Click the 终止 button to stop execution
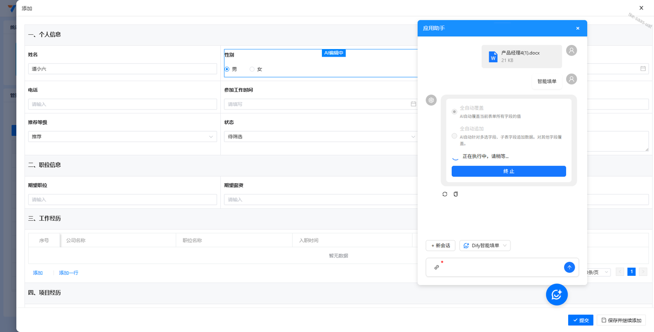This screenshot has height=332, width=654. (508, 171)
